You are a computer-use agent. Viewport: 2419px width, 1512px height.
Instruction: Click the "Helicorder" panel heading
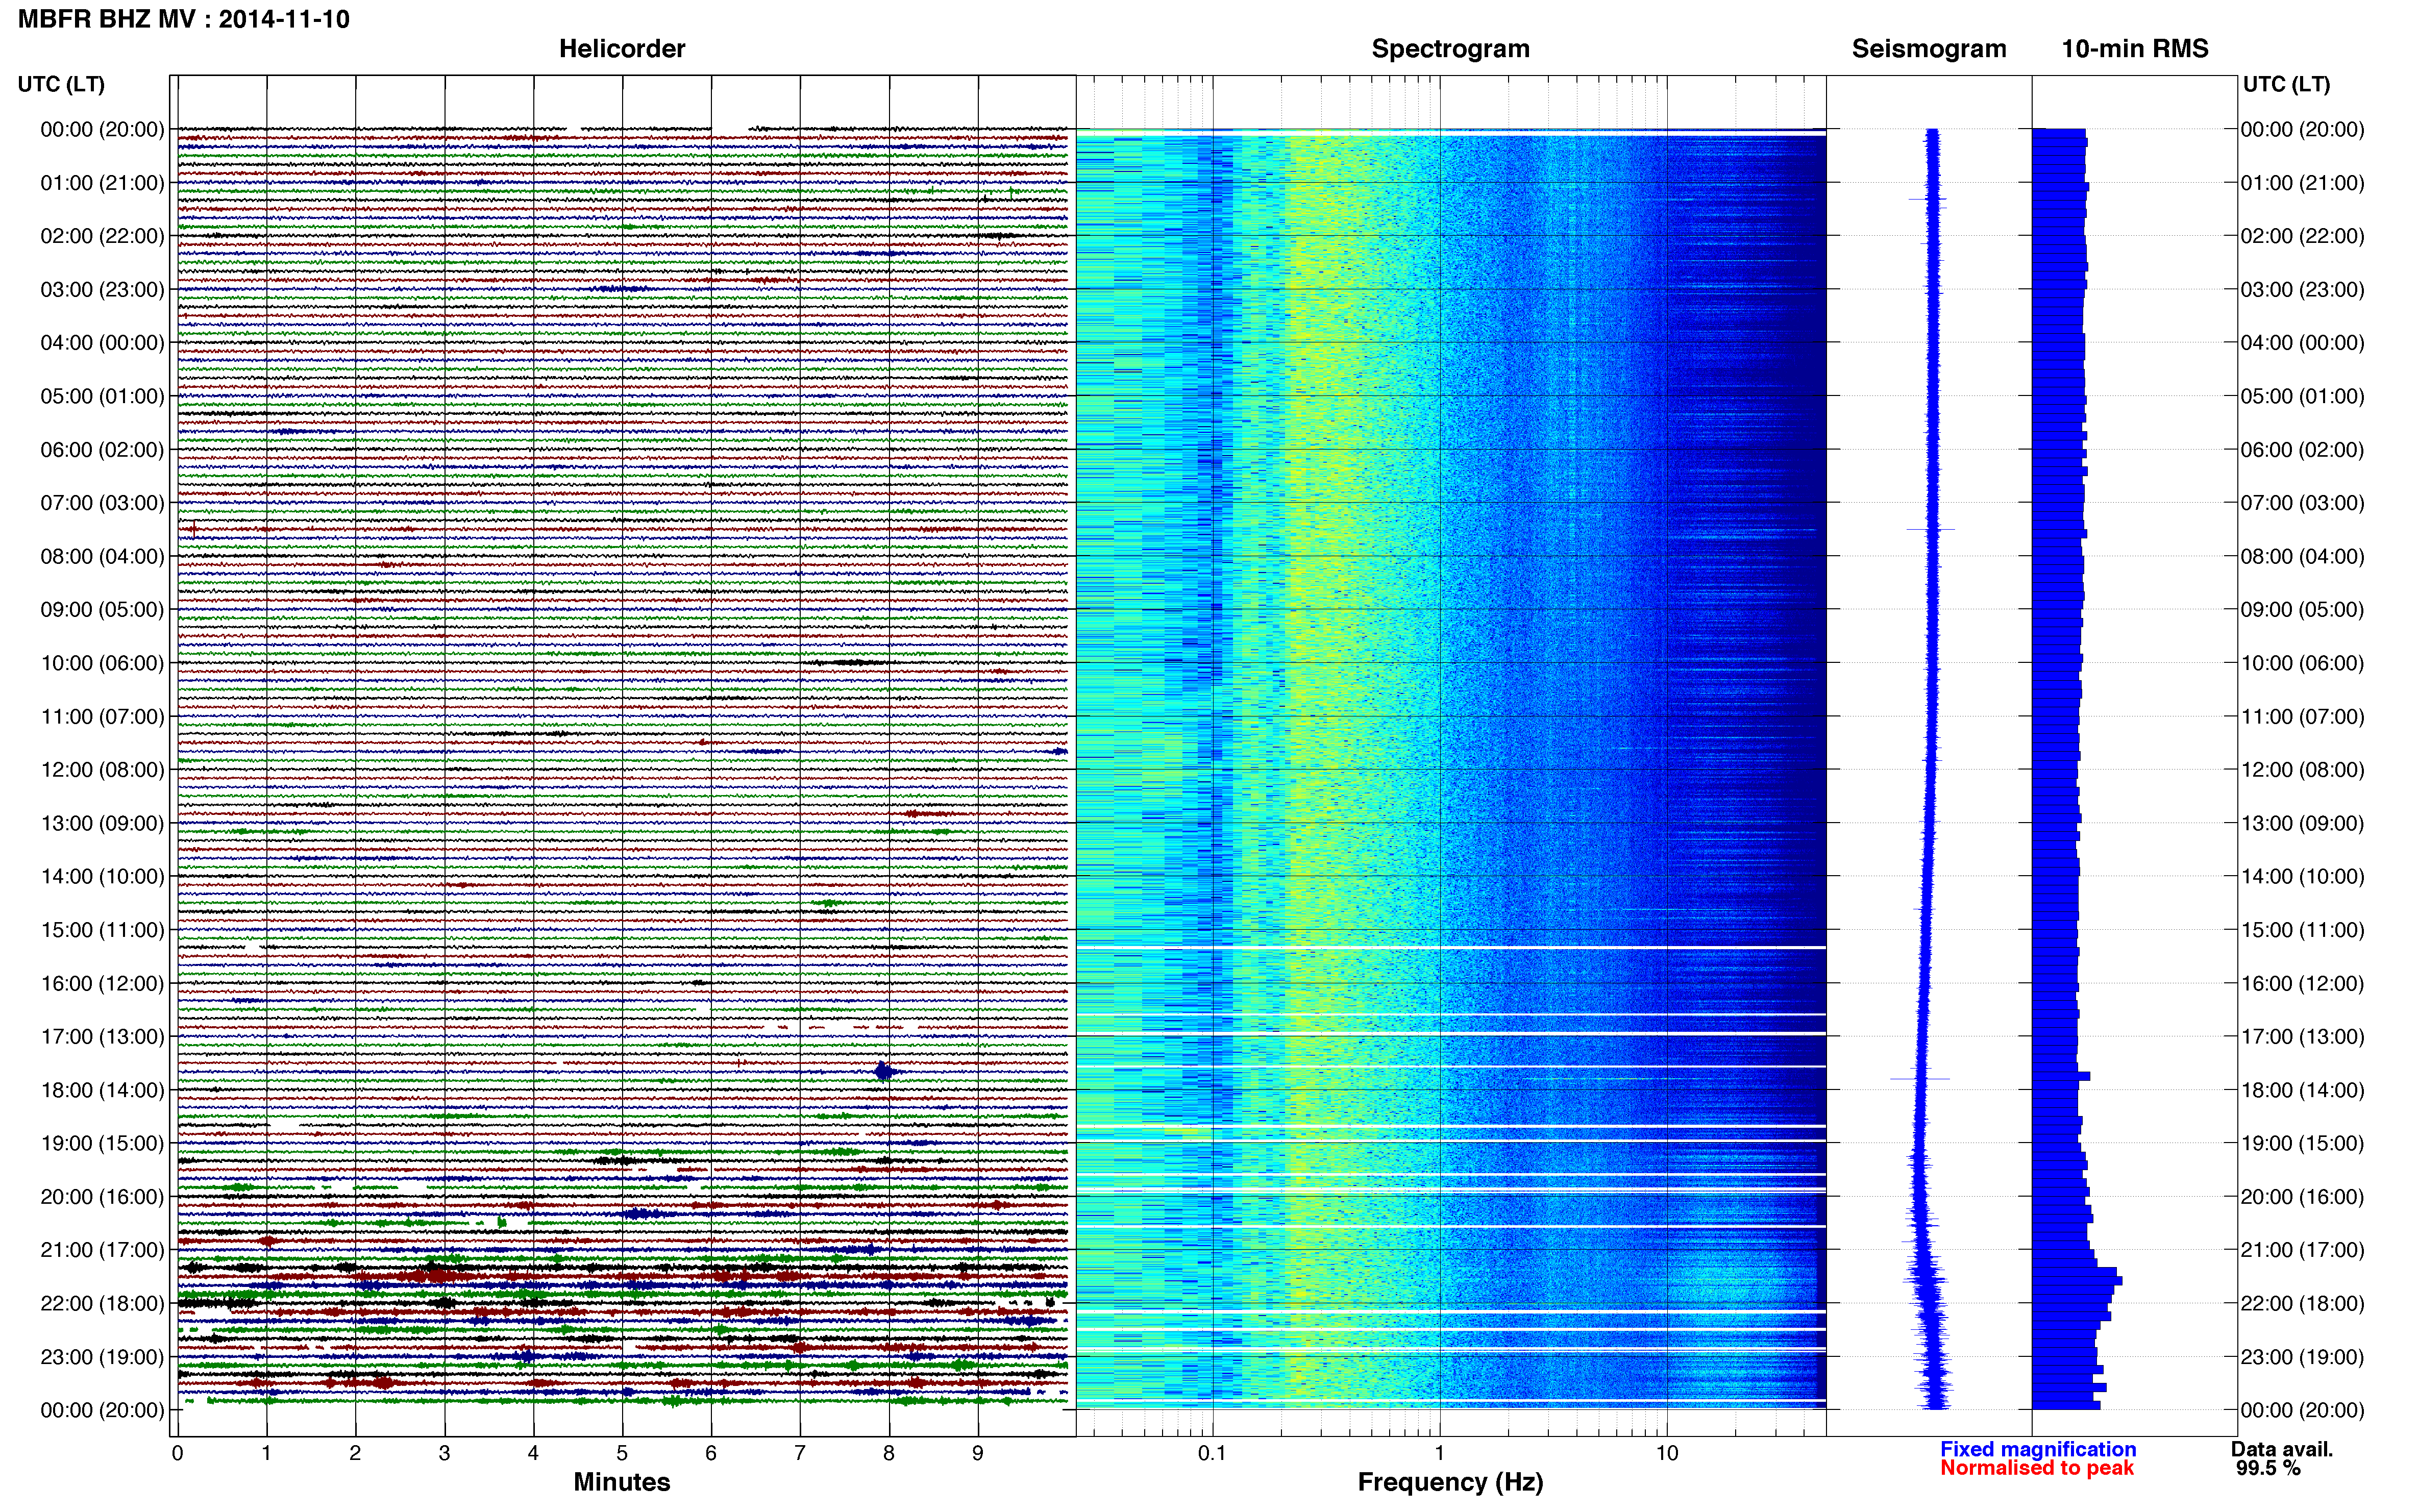point(622,49)
